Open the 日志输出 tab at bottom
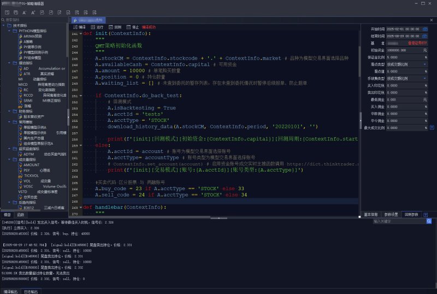The height and width of the screenshot is (294, 437). point(31,291)
